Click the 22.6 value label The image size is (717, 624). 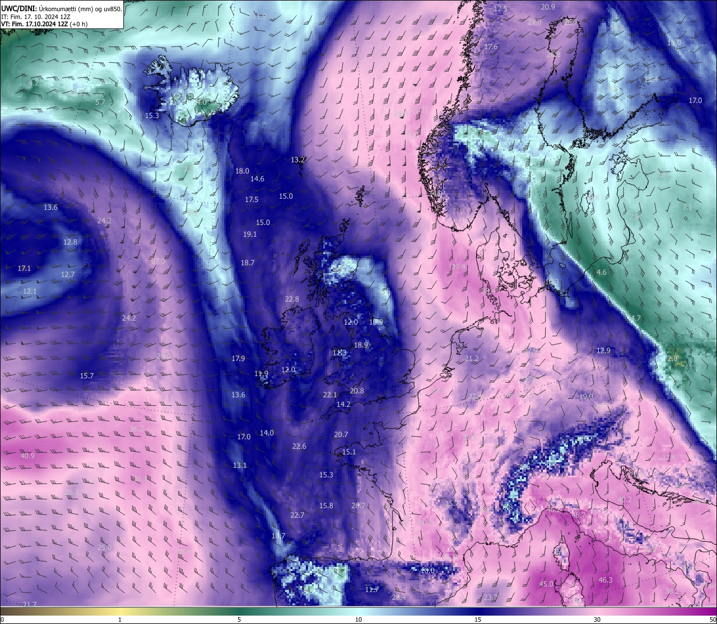click(x=299, y=447)
